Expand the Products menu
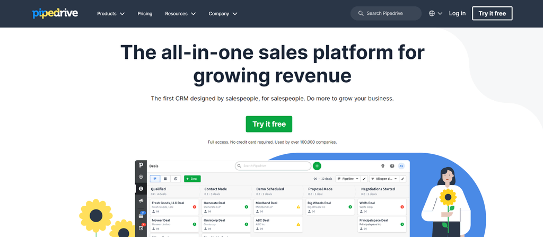Viewport: 543px width, 237px height. 111,13
